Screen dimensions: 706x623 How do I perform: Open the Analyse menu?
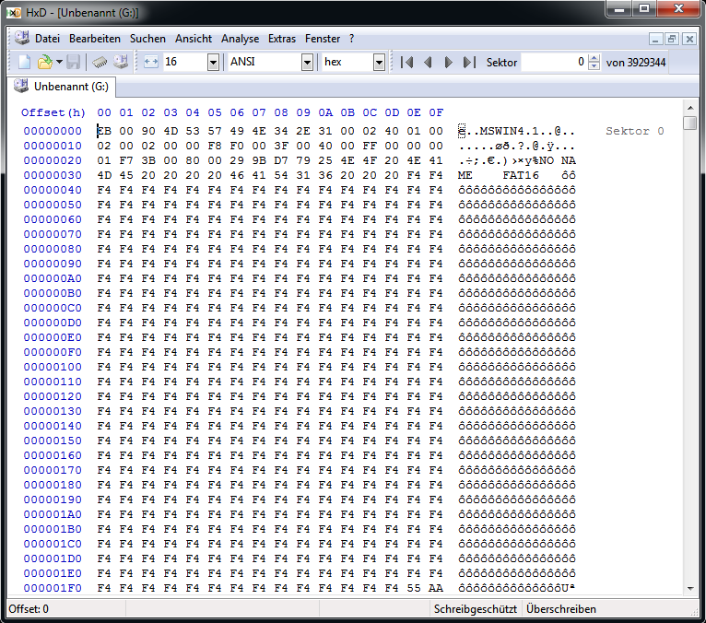240,39
